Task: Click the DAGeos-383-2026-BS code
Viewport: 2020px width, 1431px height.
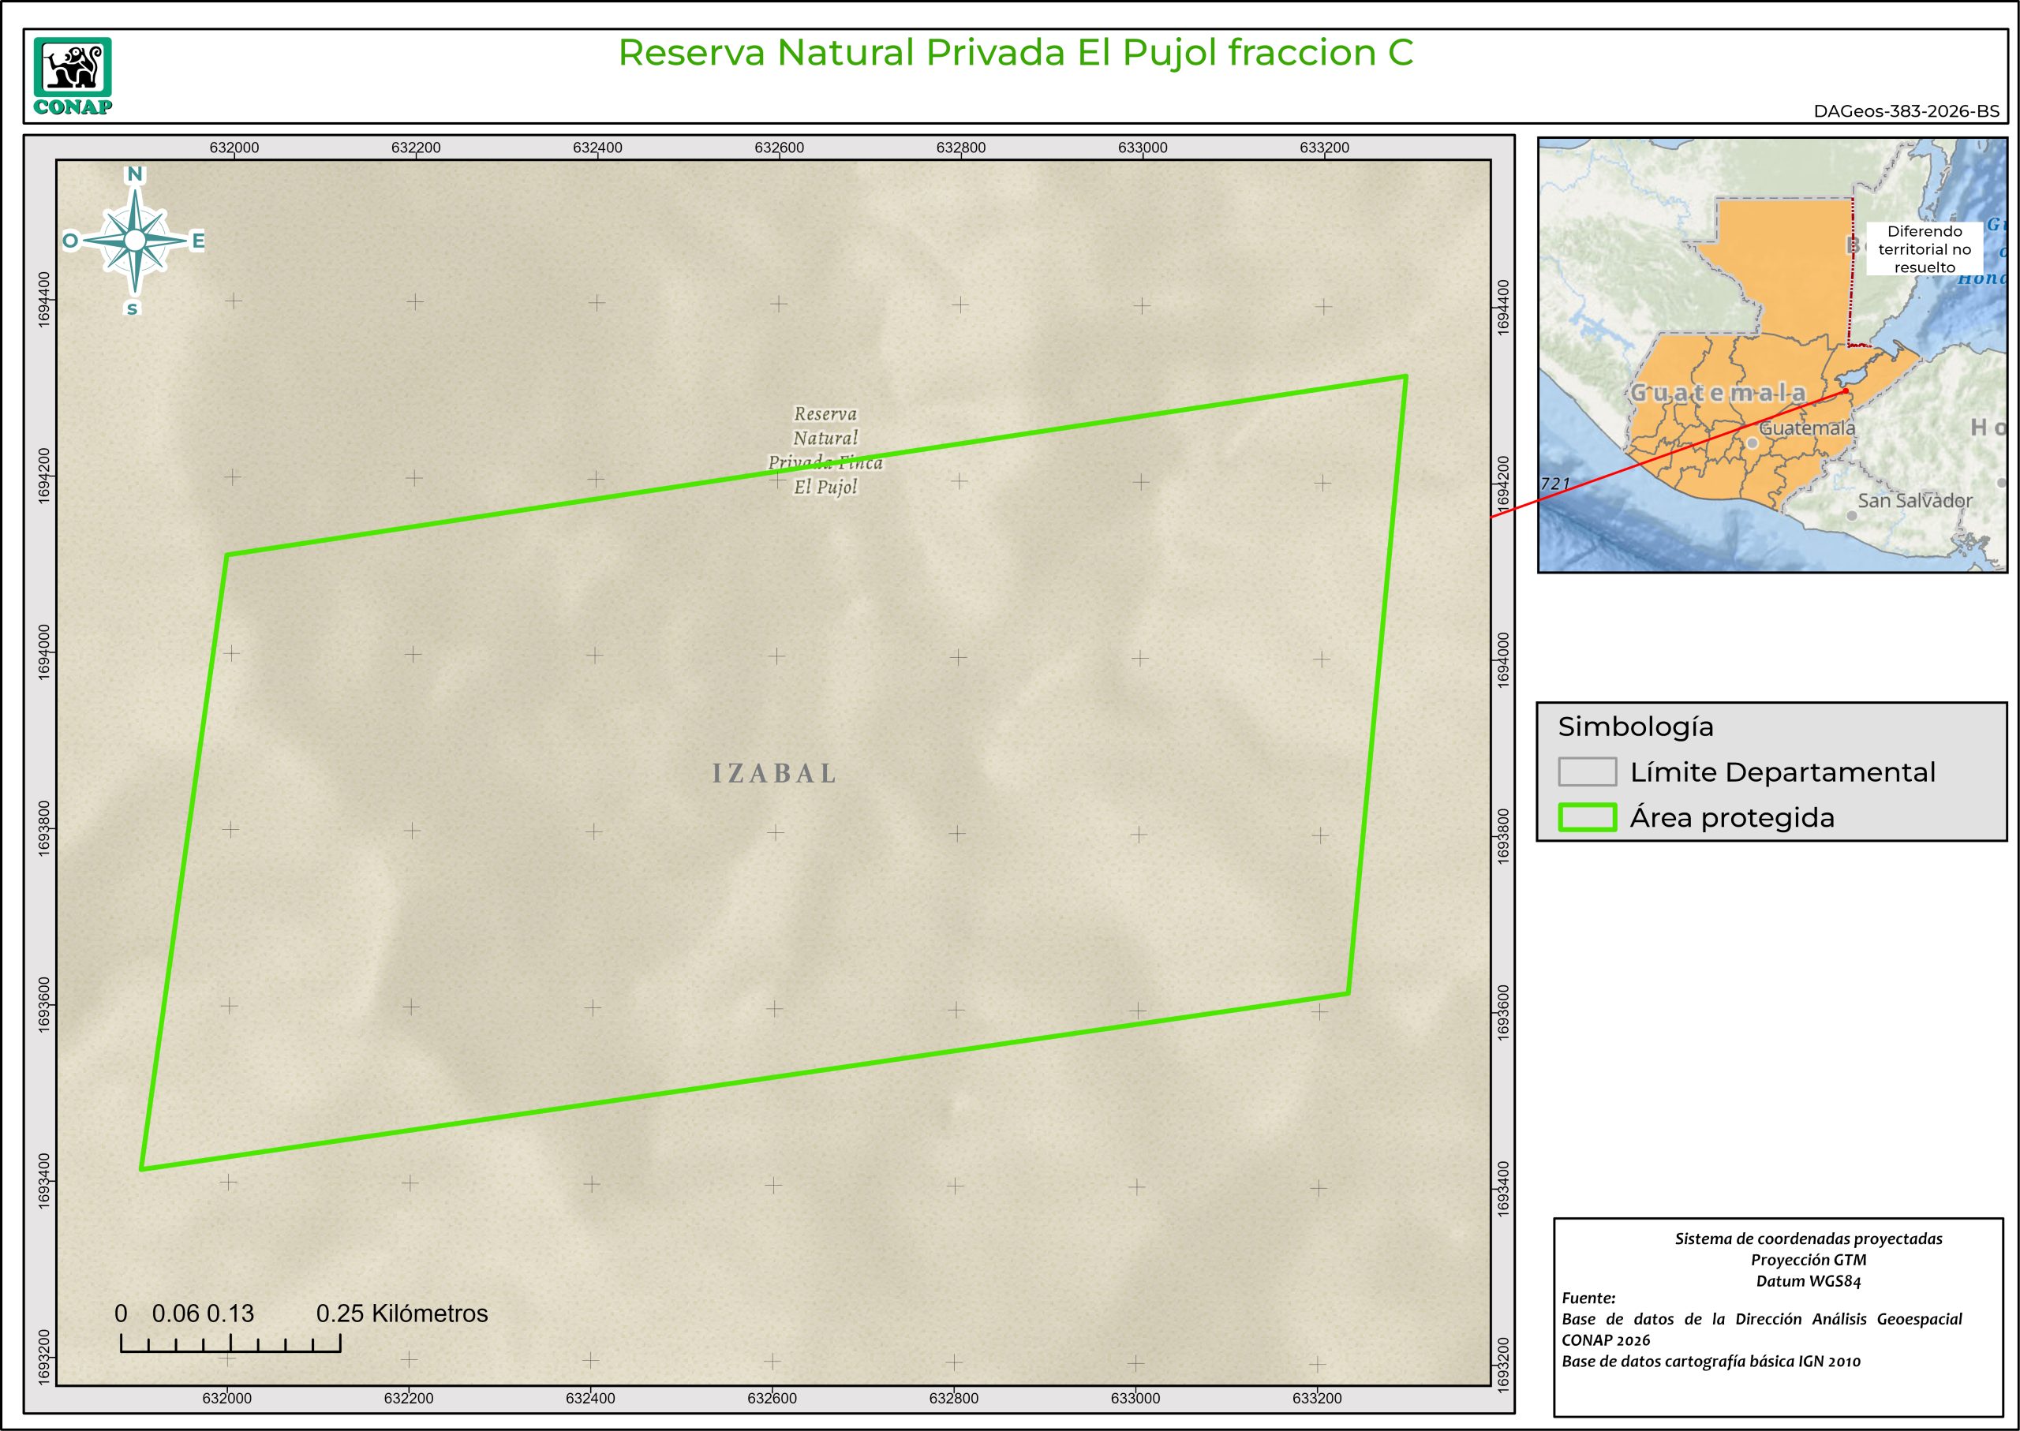Action: click(x=1906, y=112)
